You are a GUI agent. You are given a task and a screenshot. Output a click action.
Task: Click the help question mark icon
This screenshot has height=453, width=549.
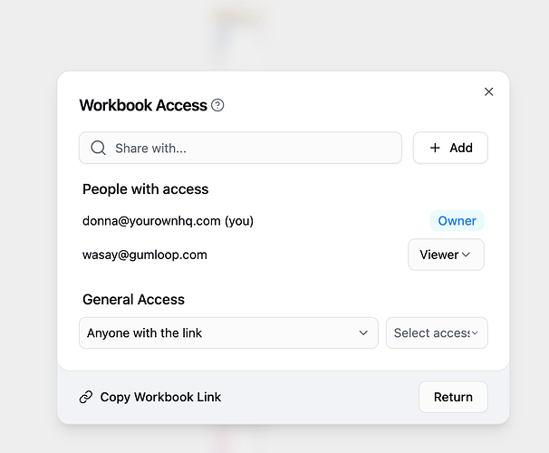pyautogui.click(x=217, y=105)
